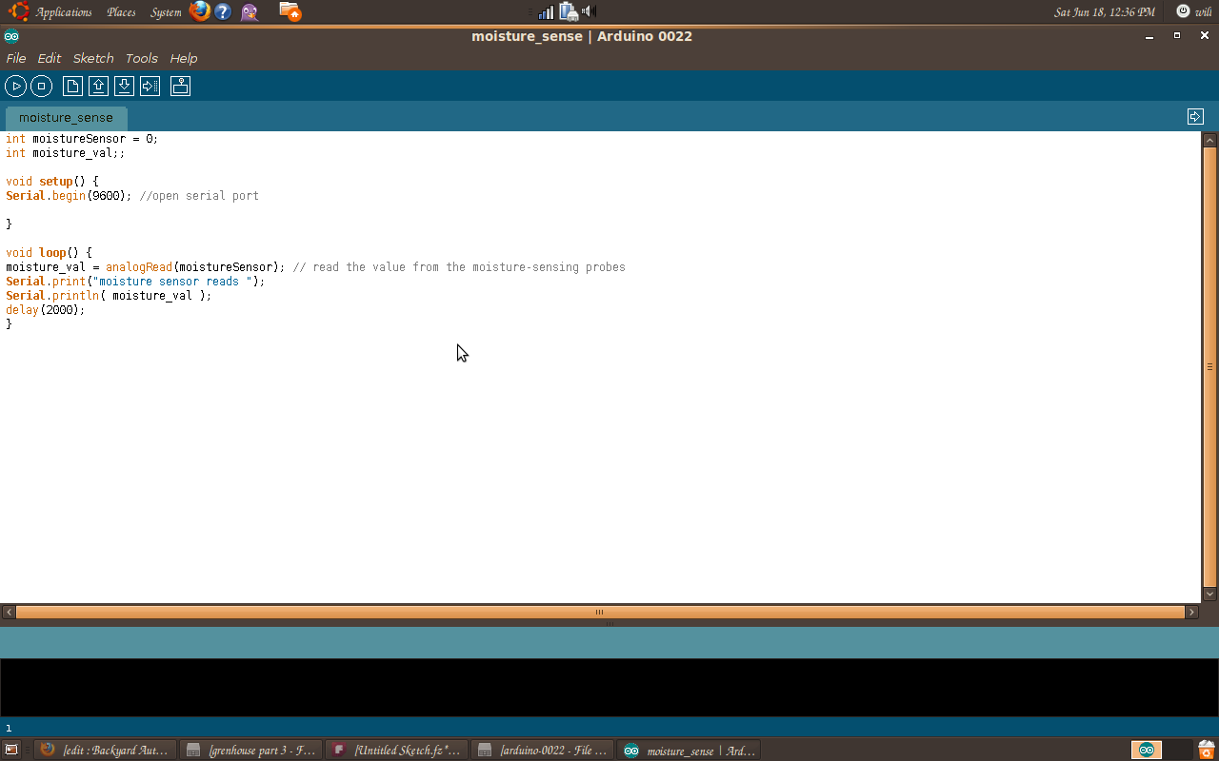Save the sketch with the down-arrow Save icon
1219x761 pixels.
coord(124,87)
